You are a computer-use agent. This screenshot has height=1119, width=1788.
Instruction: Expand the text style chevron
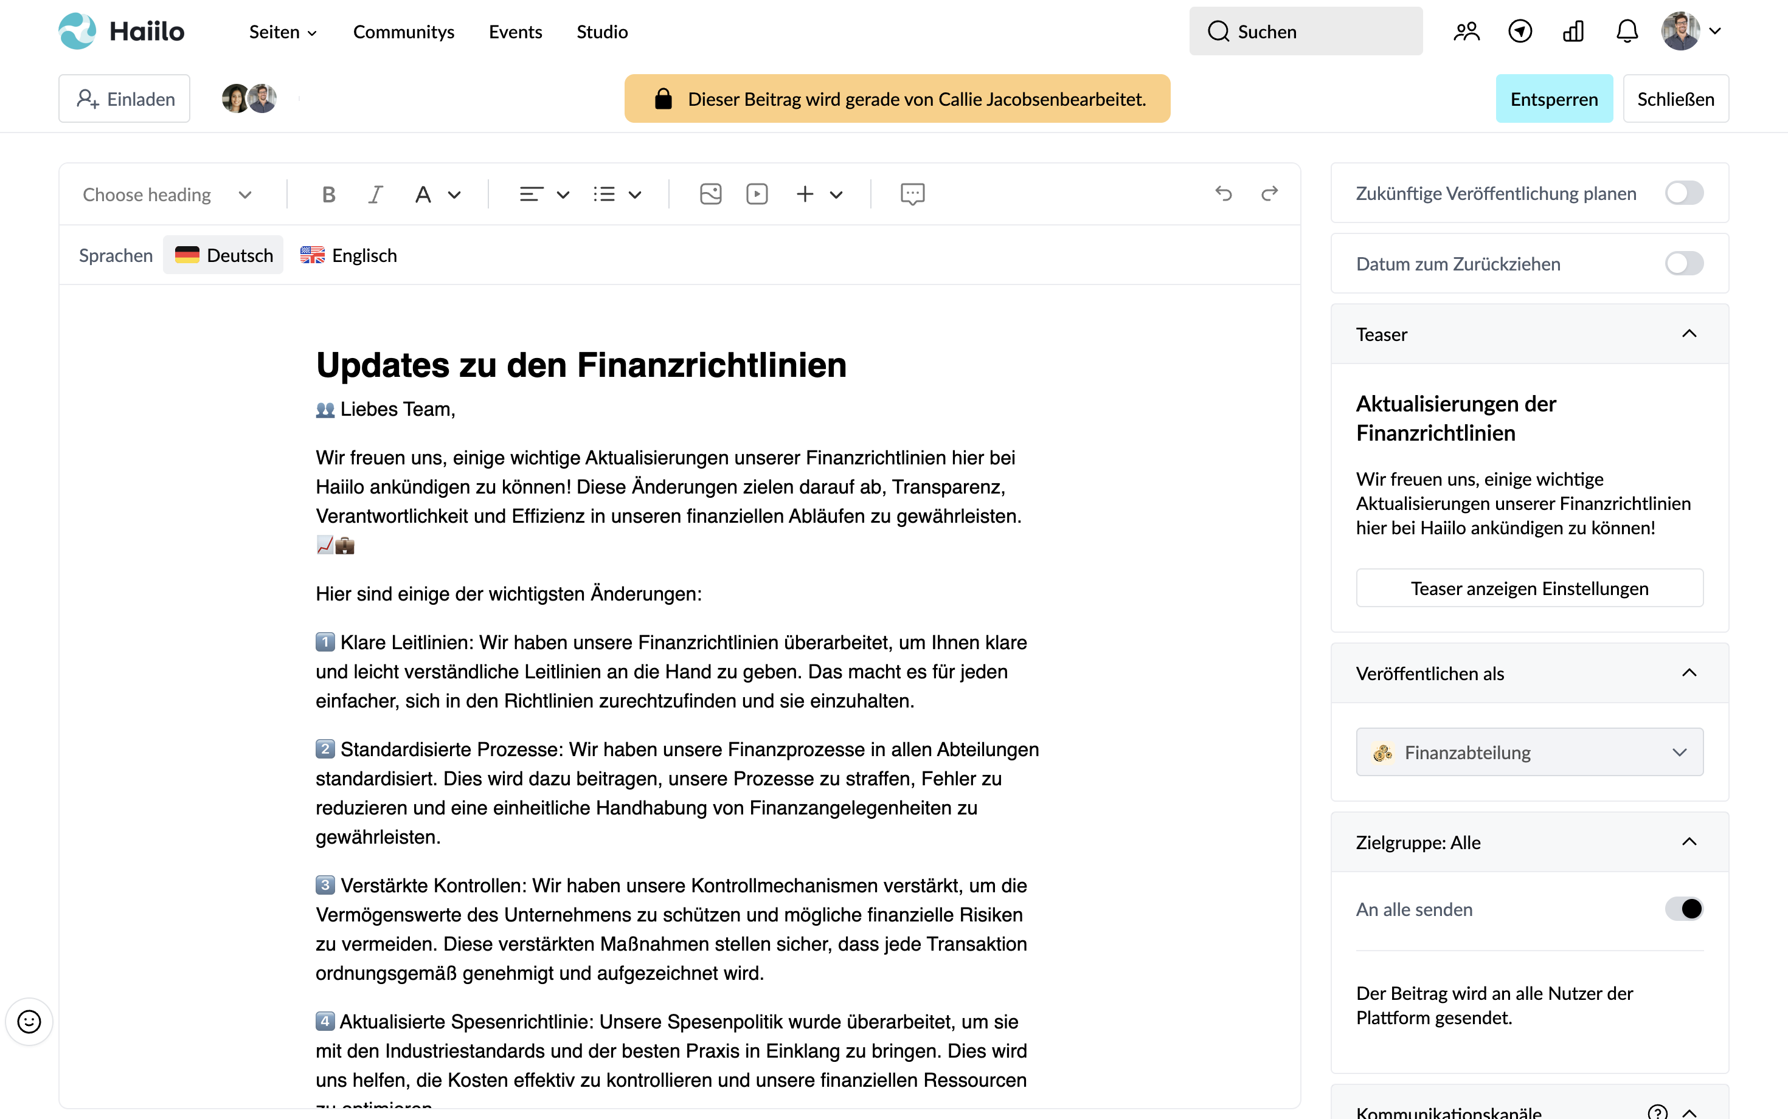[x=454, y=195]
